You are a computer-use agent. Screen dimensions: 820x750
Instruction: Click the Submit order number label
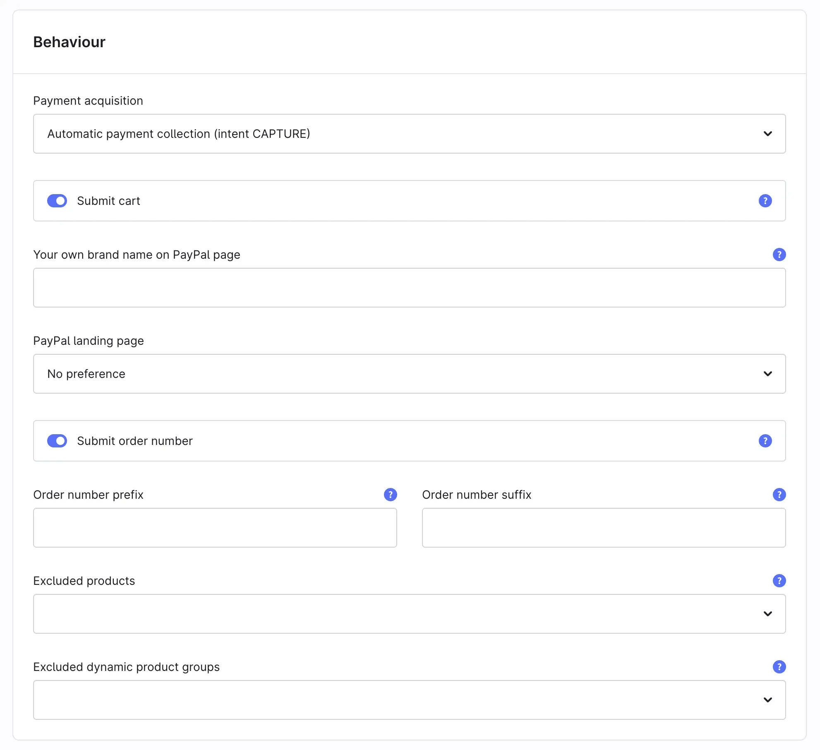click(135, 441)
